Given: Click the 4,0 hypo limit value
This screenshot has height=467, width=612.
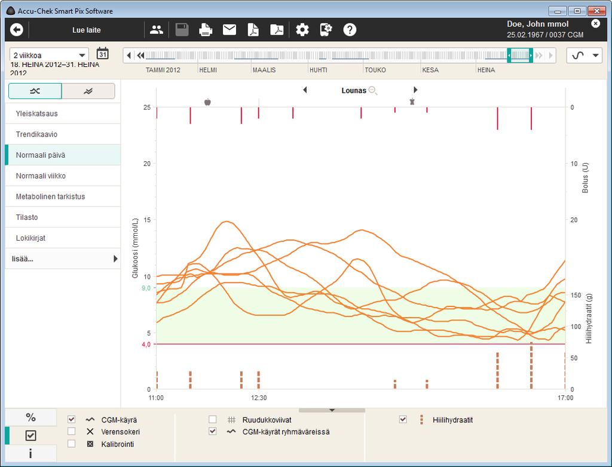Looking at the screenshot, I should (x=146, y=345).
